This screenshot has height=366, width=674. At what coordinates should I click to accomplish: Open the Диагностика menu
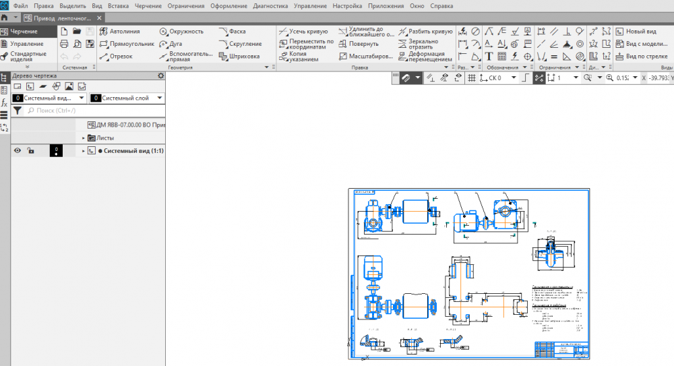point(270,5)
